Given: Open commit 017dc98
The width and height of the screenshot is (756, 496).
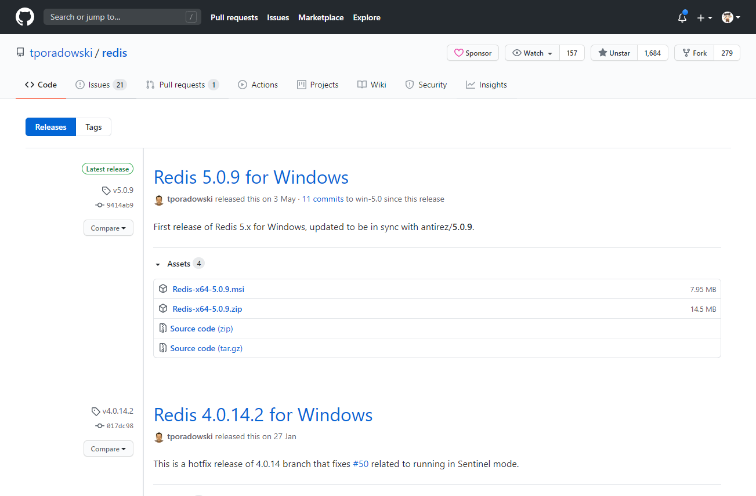Looking at the screenshot, I should [x=115, y=426].
